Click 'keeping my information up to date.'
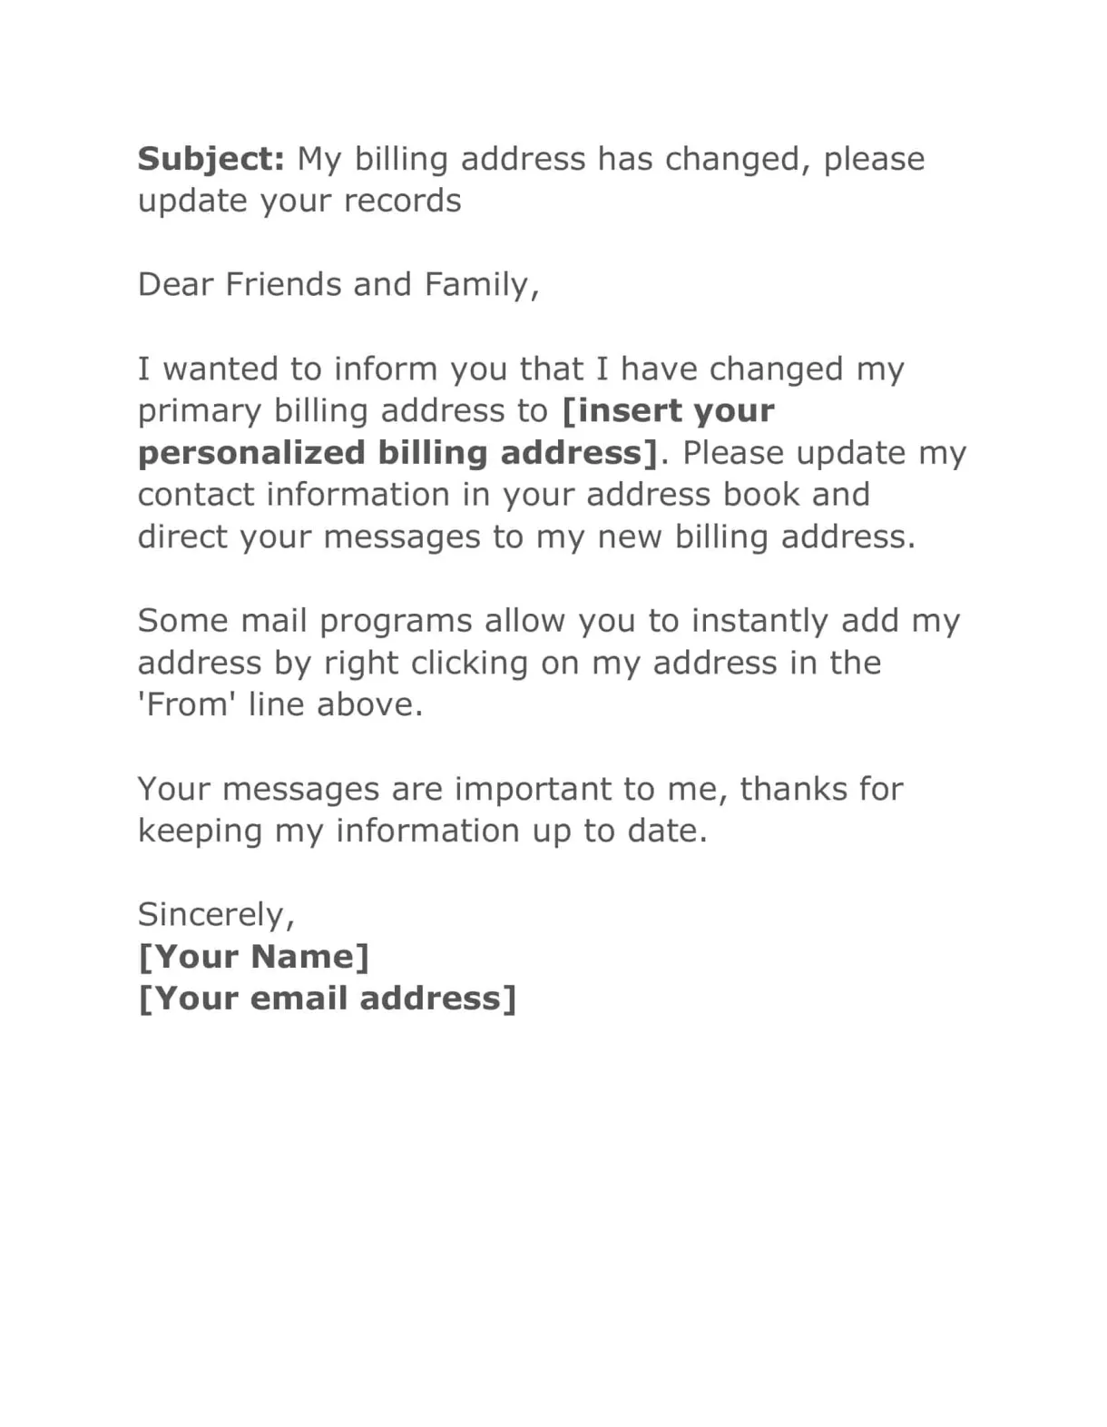Image resolution: width=1107 pixels, height=1427 pixels. pos(422,831)
